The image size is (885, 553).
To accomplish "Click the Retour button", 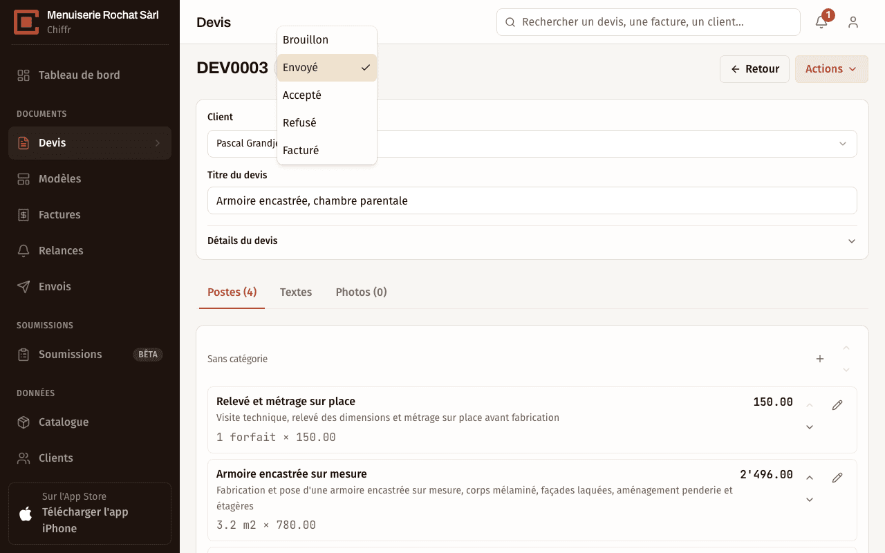I will coord(754,69).
